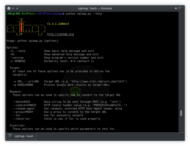Viewport: 190px width, 146px height.
Task: Click 'Use a proxy to connect to the target URL'
Action: (x=75, y=112)
